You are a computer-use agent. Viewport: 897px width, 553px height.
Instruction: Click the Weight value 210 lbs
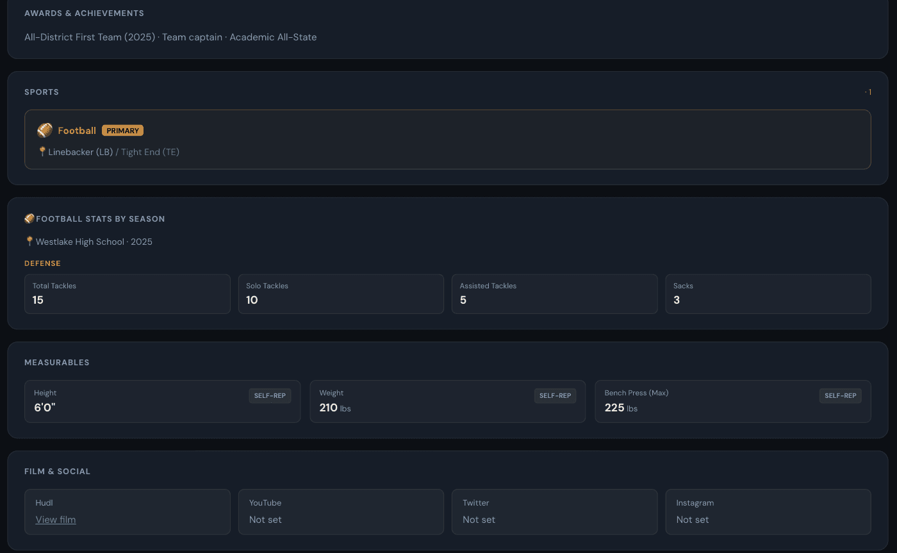(x=335, y=408)
